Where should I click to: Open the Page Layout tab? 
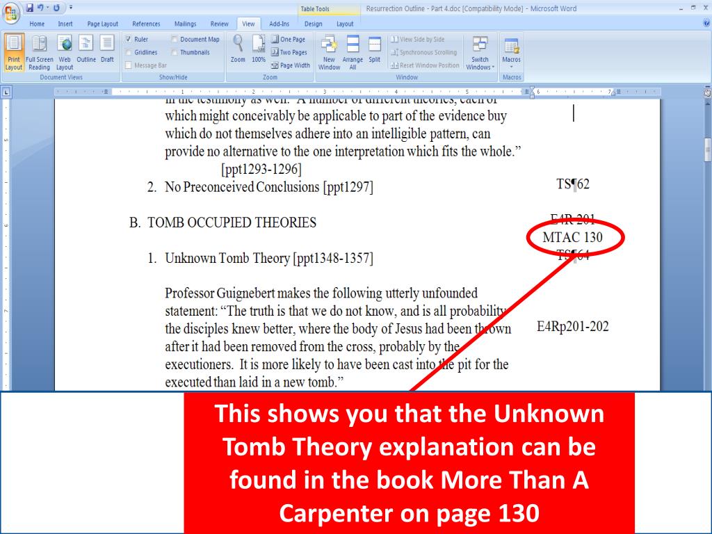pos(103,24)
